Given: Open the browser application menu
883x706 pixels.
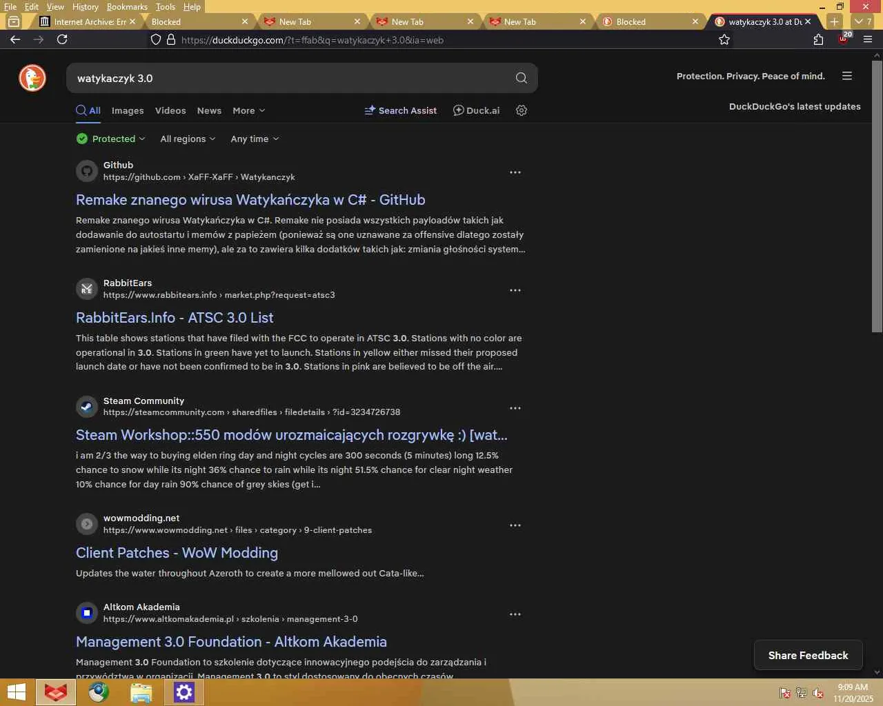Looking at the screenshot, I should (x=868, y=39).
